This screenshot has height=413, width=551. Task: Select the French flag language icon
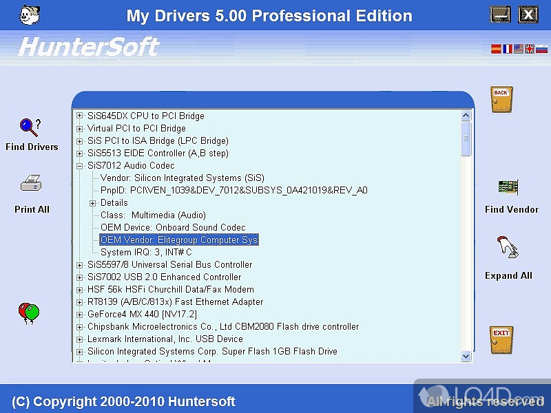click(x=507, y=49)
